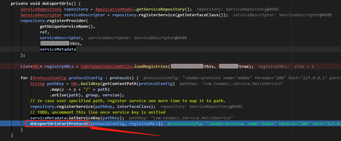
Task: Click inline hint 'serviceDescriptor: ServiceDescriptor@4686' beside 'serviceDescriptor,'
Action: click(137, 38)
